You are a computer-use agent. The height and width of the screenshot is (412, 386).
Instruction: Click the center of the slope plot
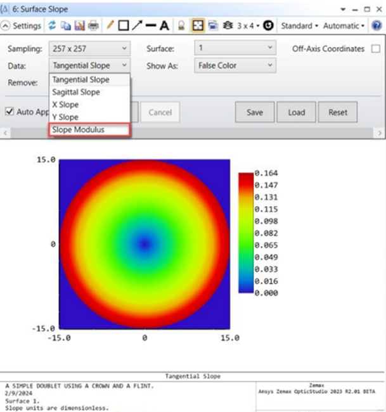[145, 244]
